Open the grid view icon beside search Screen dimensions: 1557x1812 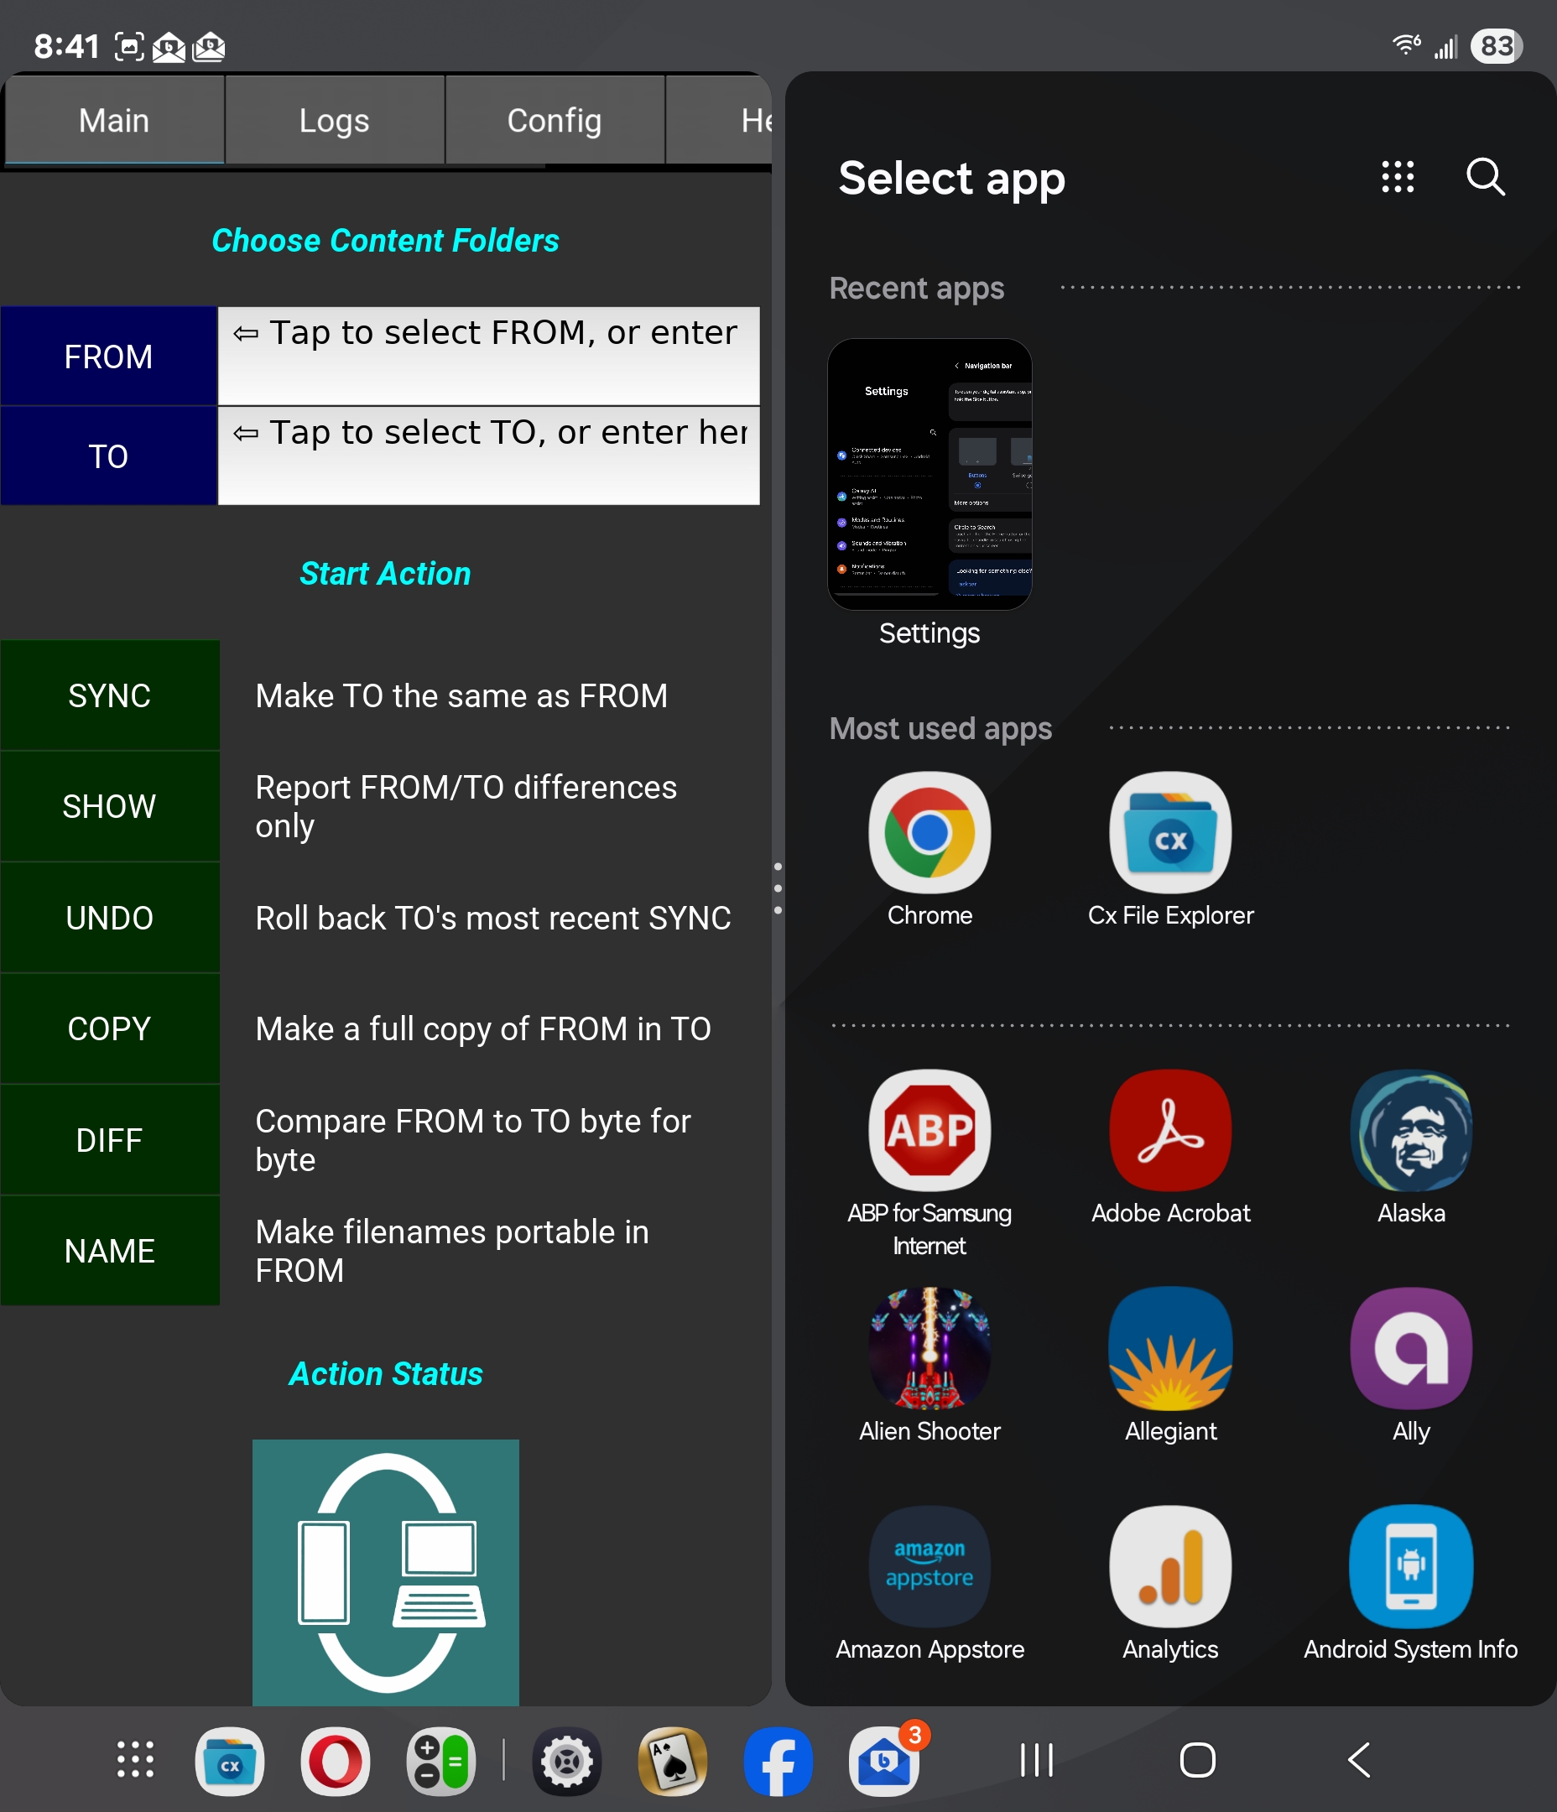click(1397, 177)
